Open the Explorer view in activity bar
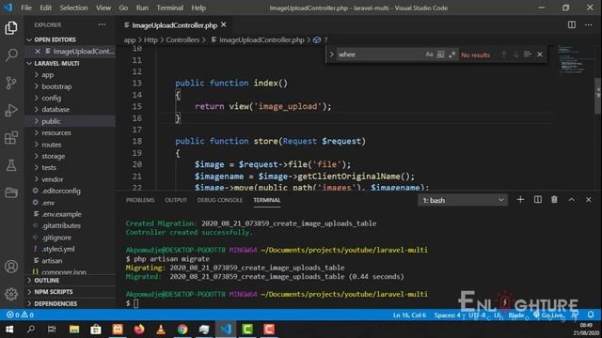 pyautogui.click(x=11, y=28)
